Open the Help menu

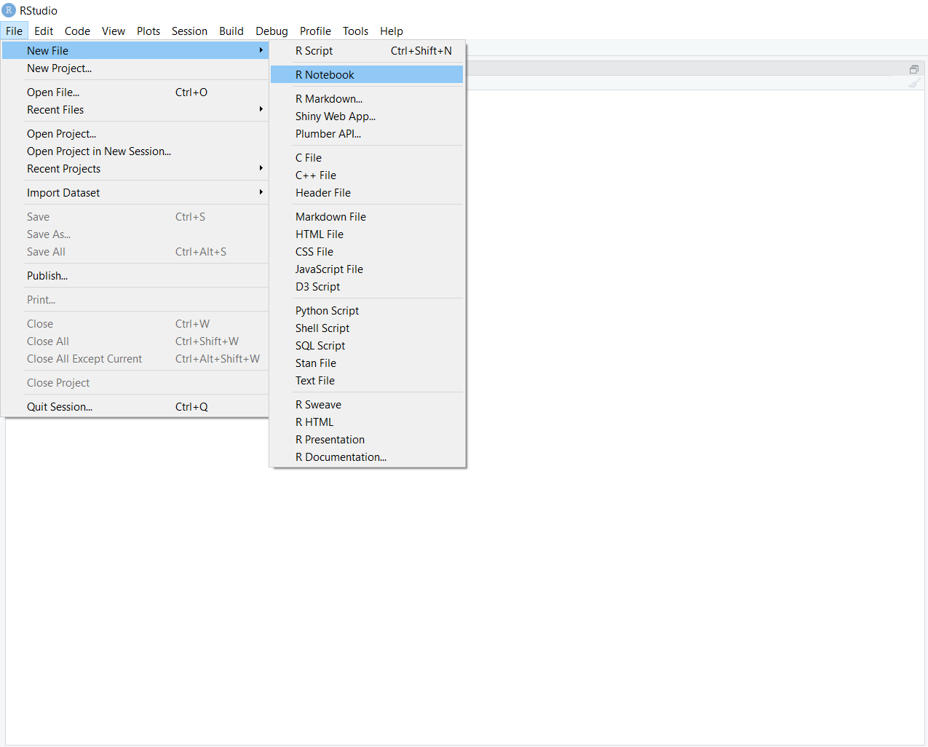[x=391, y=31]
